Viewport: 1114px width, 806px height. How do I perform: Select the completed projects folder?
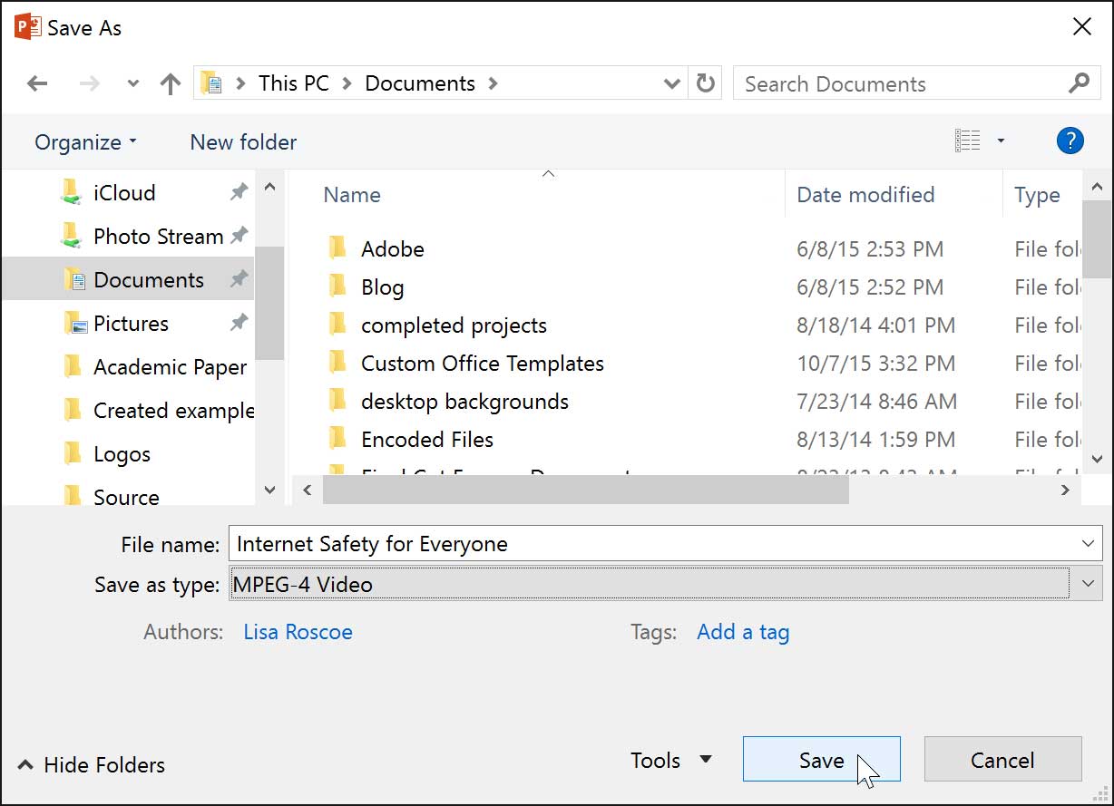(454, 325)
